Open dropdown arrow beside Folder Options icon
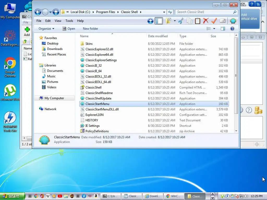The height and width of the screenshot is (200, 267). tap(175, 21)
